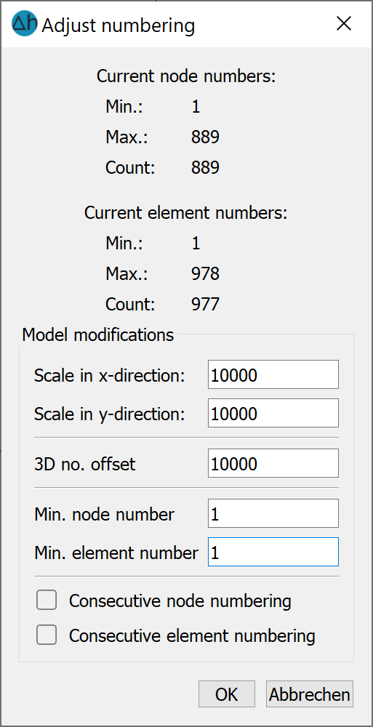373x727 pixels.
Task: Click the element Max. value 978
Action: pos(205,274)
